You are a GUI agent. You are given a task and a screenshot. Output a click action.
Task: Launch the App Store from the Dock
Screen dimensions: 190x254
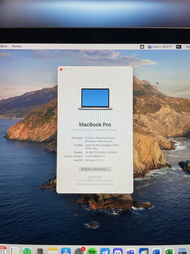(66, 251)
